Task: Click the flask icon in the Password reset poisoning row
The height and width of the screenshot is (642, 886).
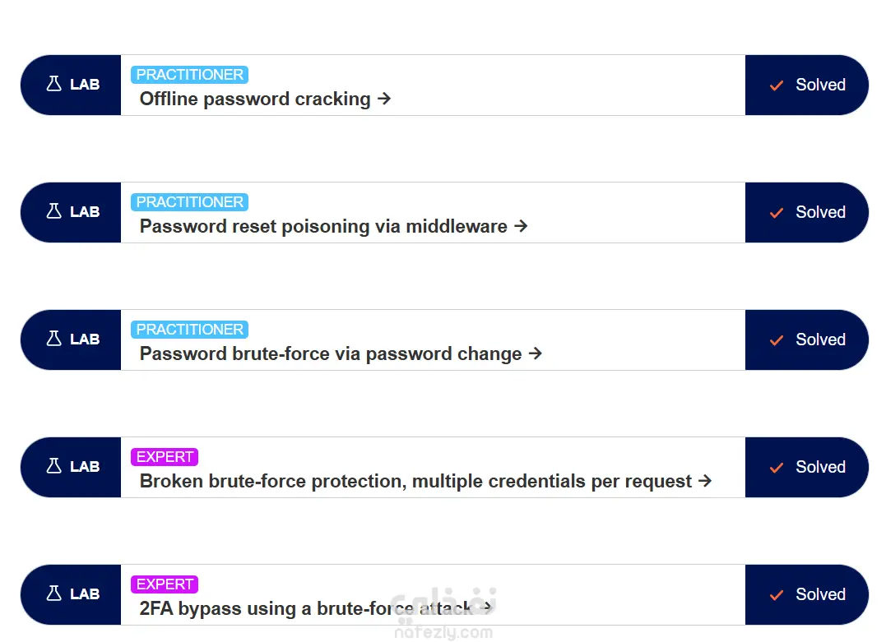Action: tap(54, 212)
